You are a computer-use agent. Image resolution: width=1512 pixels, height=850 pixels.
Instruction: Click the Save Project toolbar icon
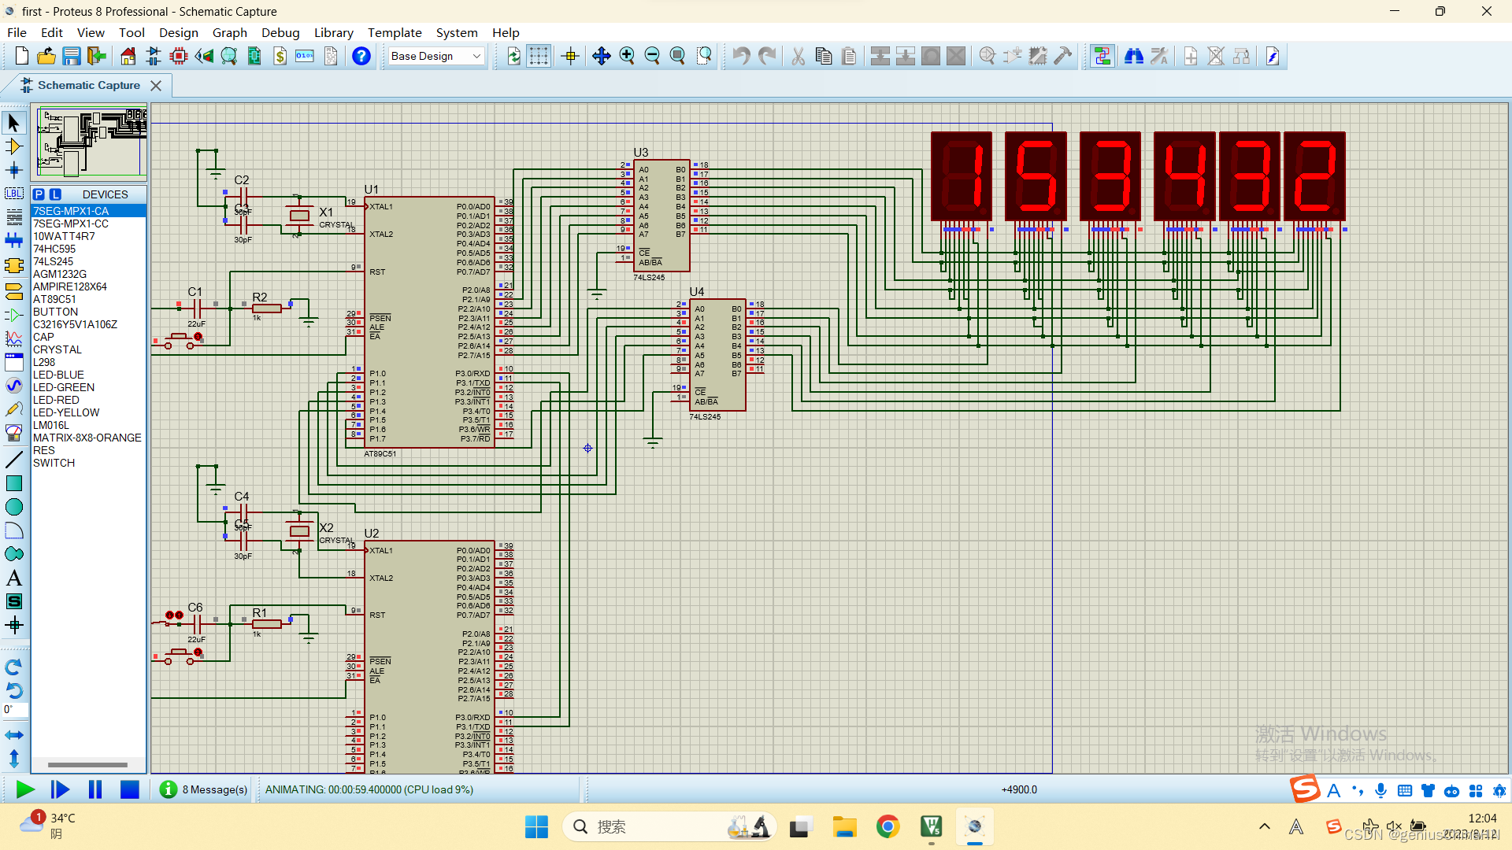(72, 56)
